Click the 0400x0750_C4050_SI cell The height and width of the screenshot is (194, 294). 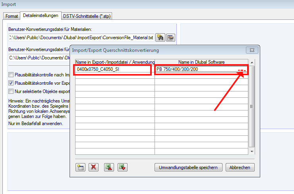(113, 70)
